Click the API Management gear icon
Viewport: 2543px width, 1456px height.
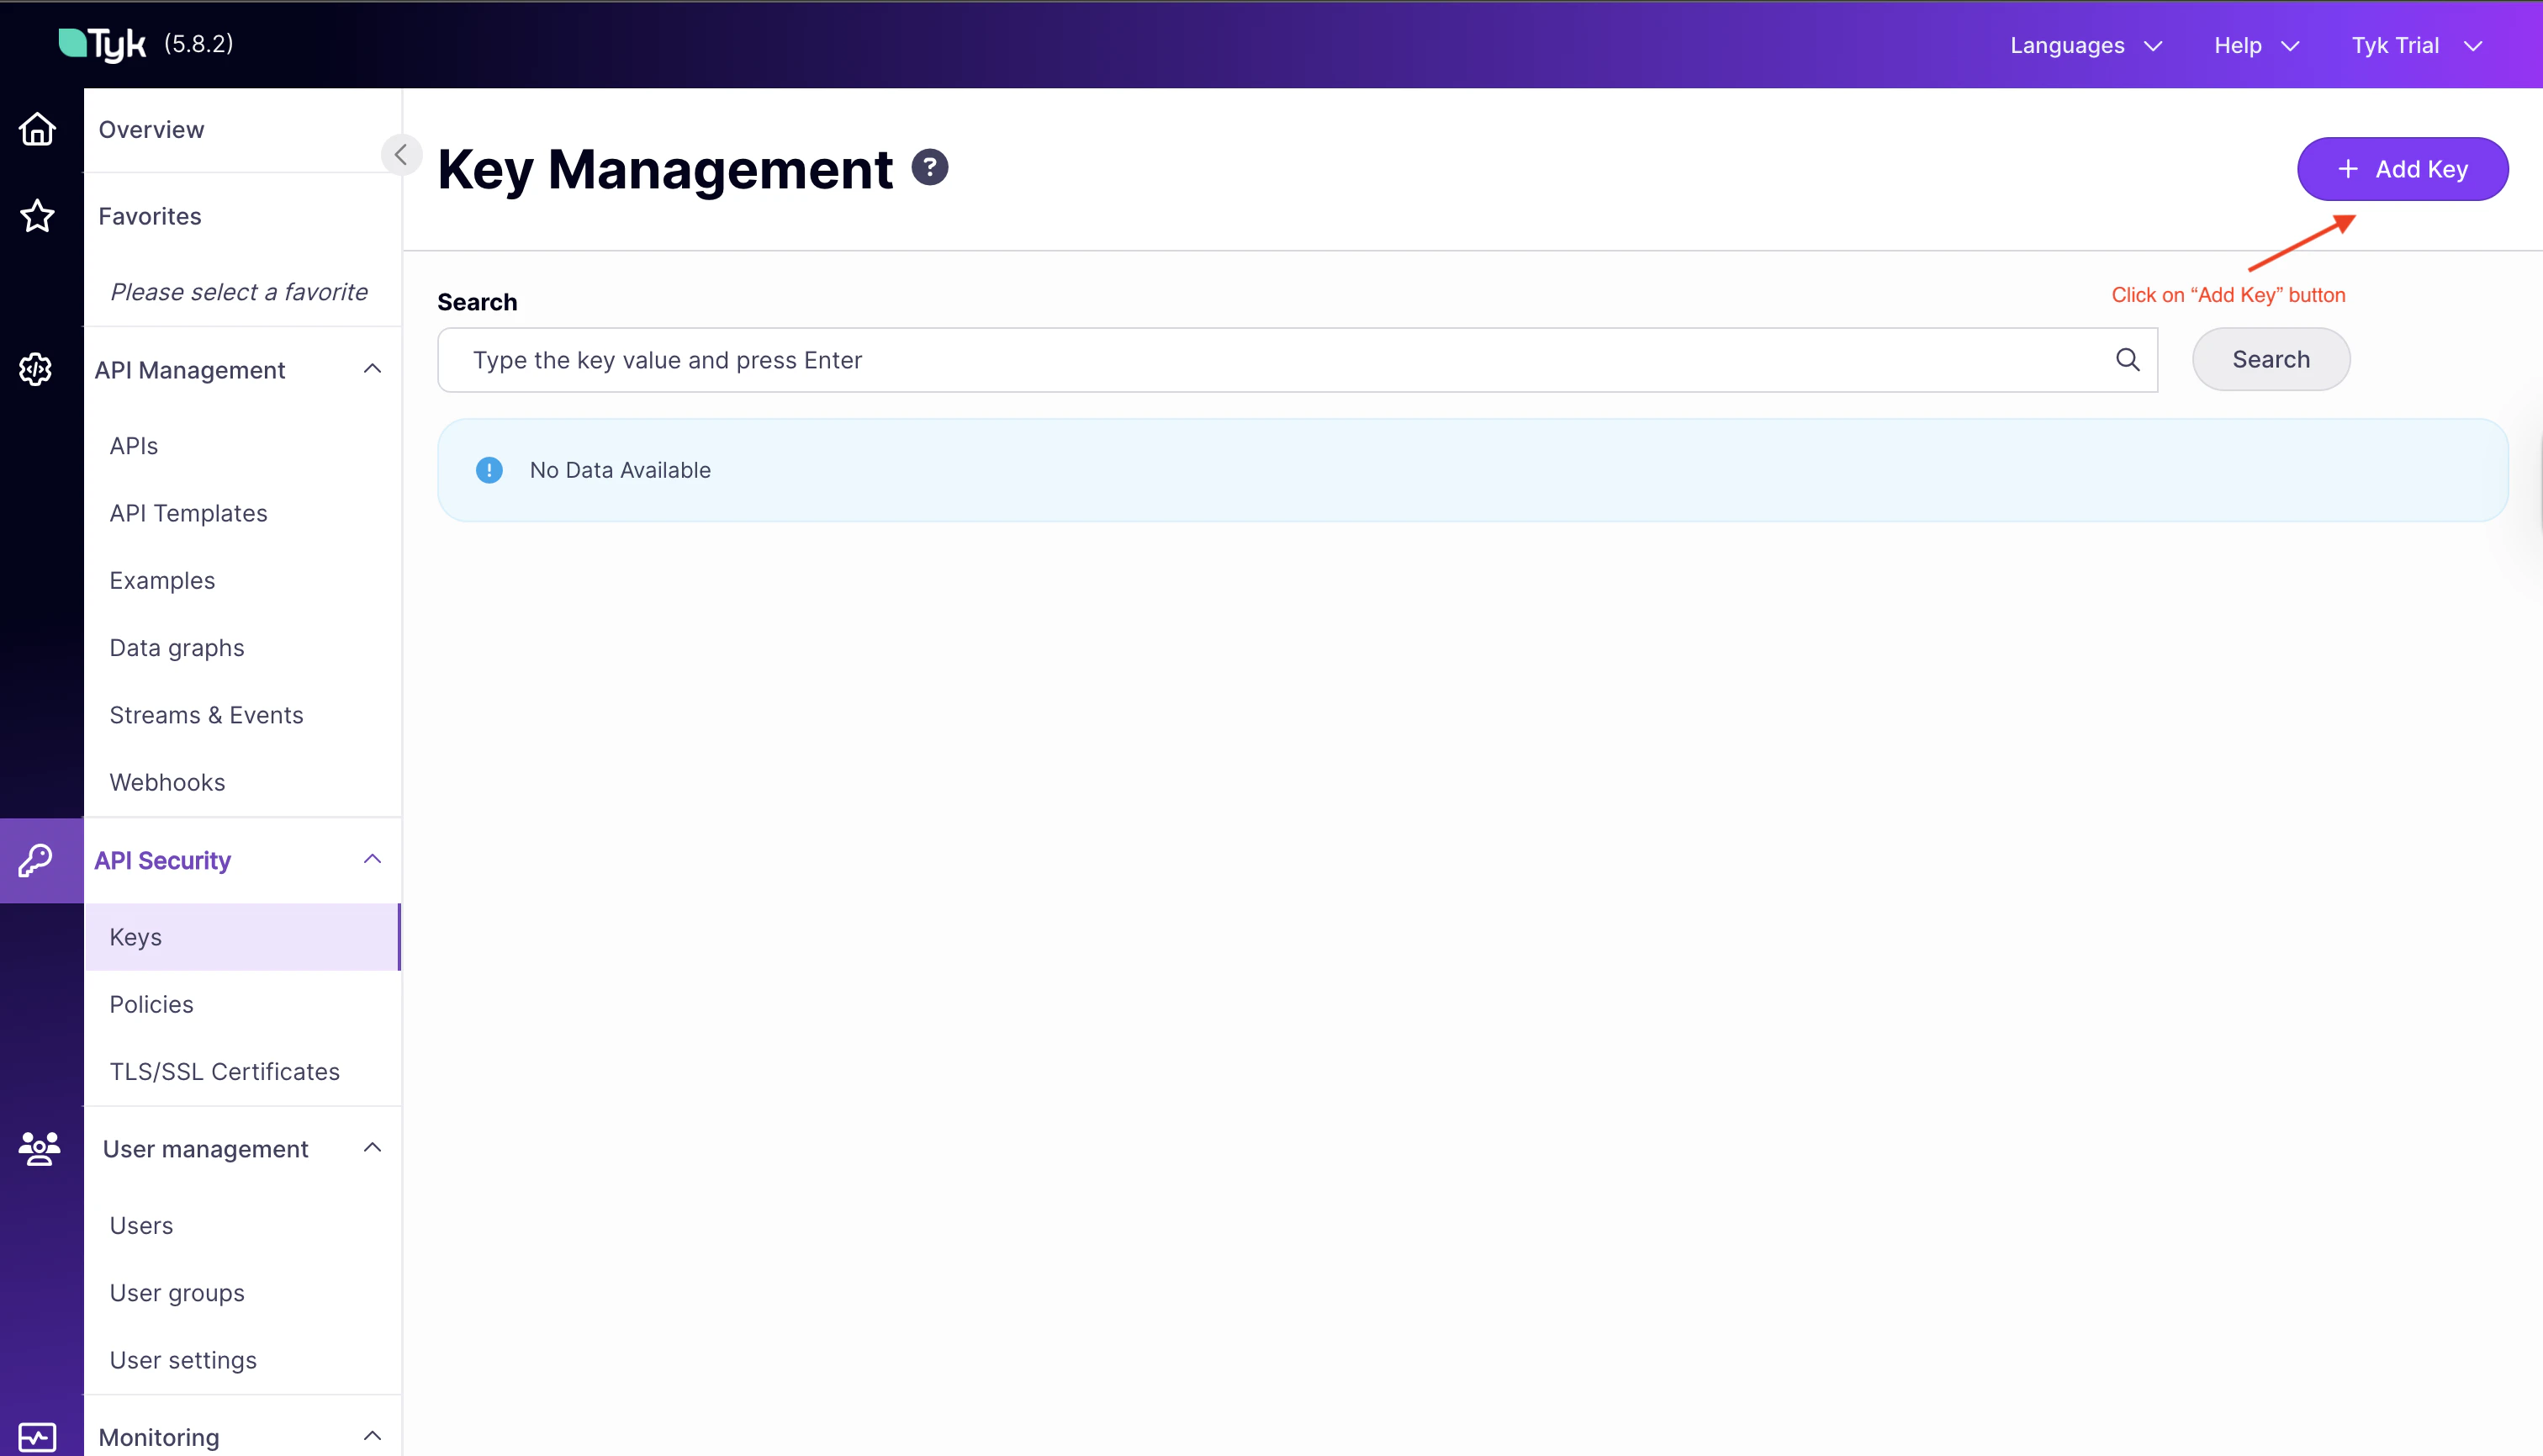click(36, 369)
